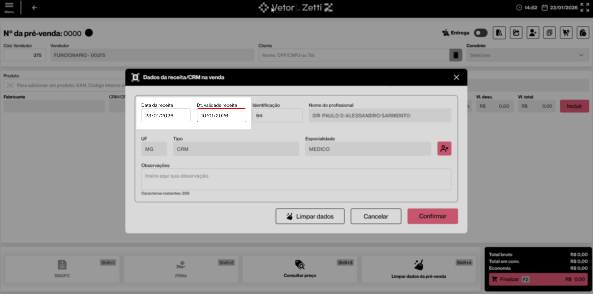593x294 pixels.
Task: Click the Identificação field
Action: point(277,115)
